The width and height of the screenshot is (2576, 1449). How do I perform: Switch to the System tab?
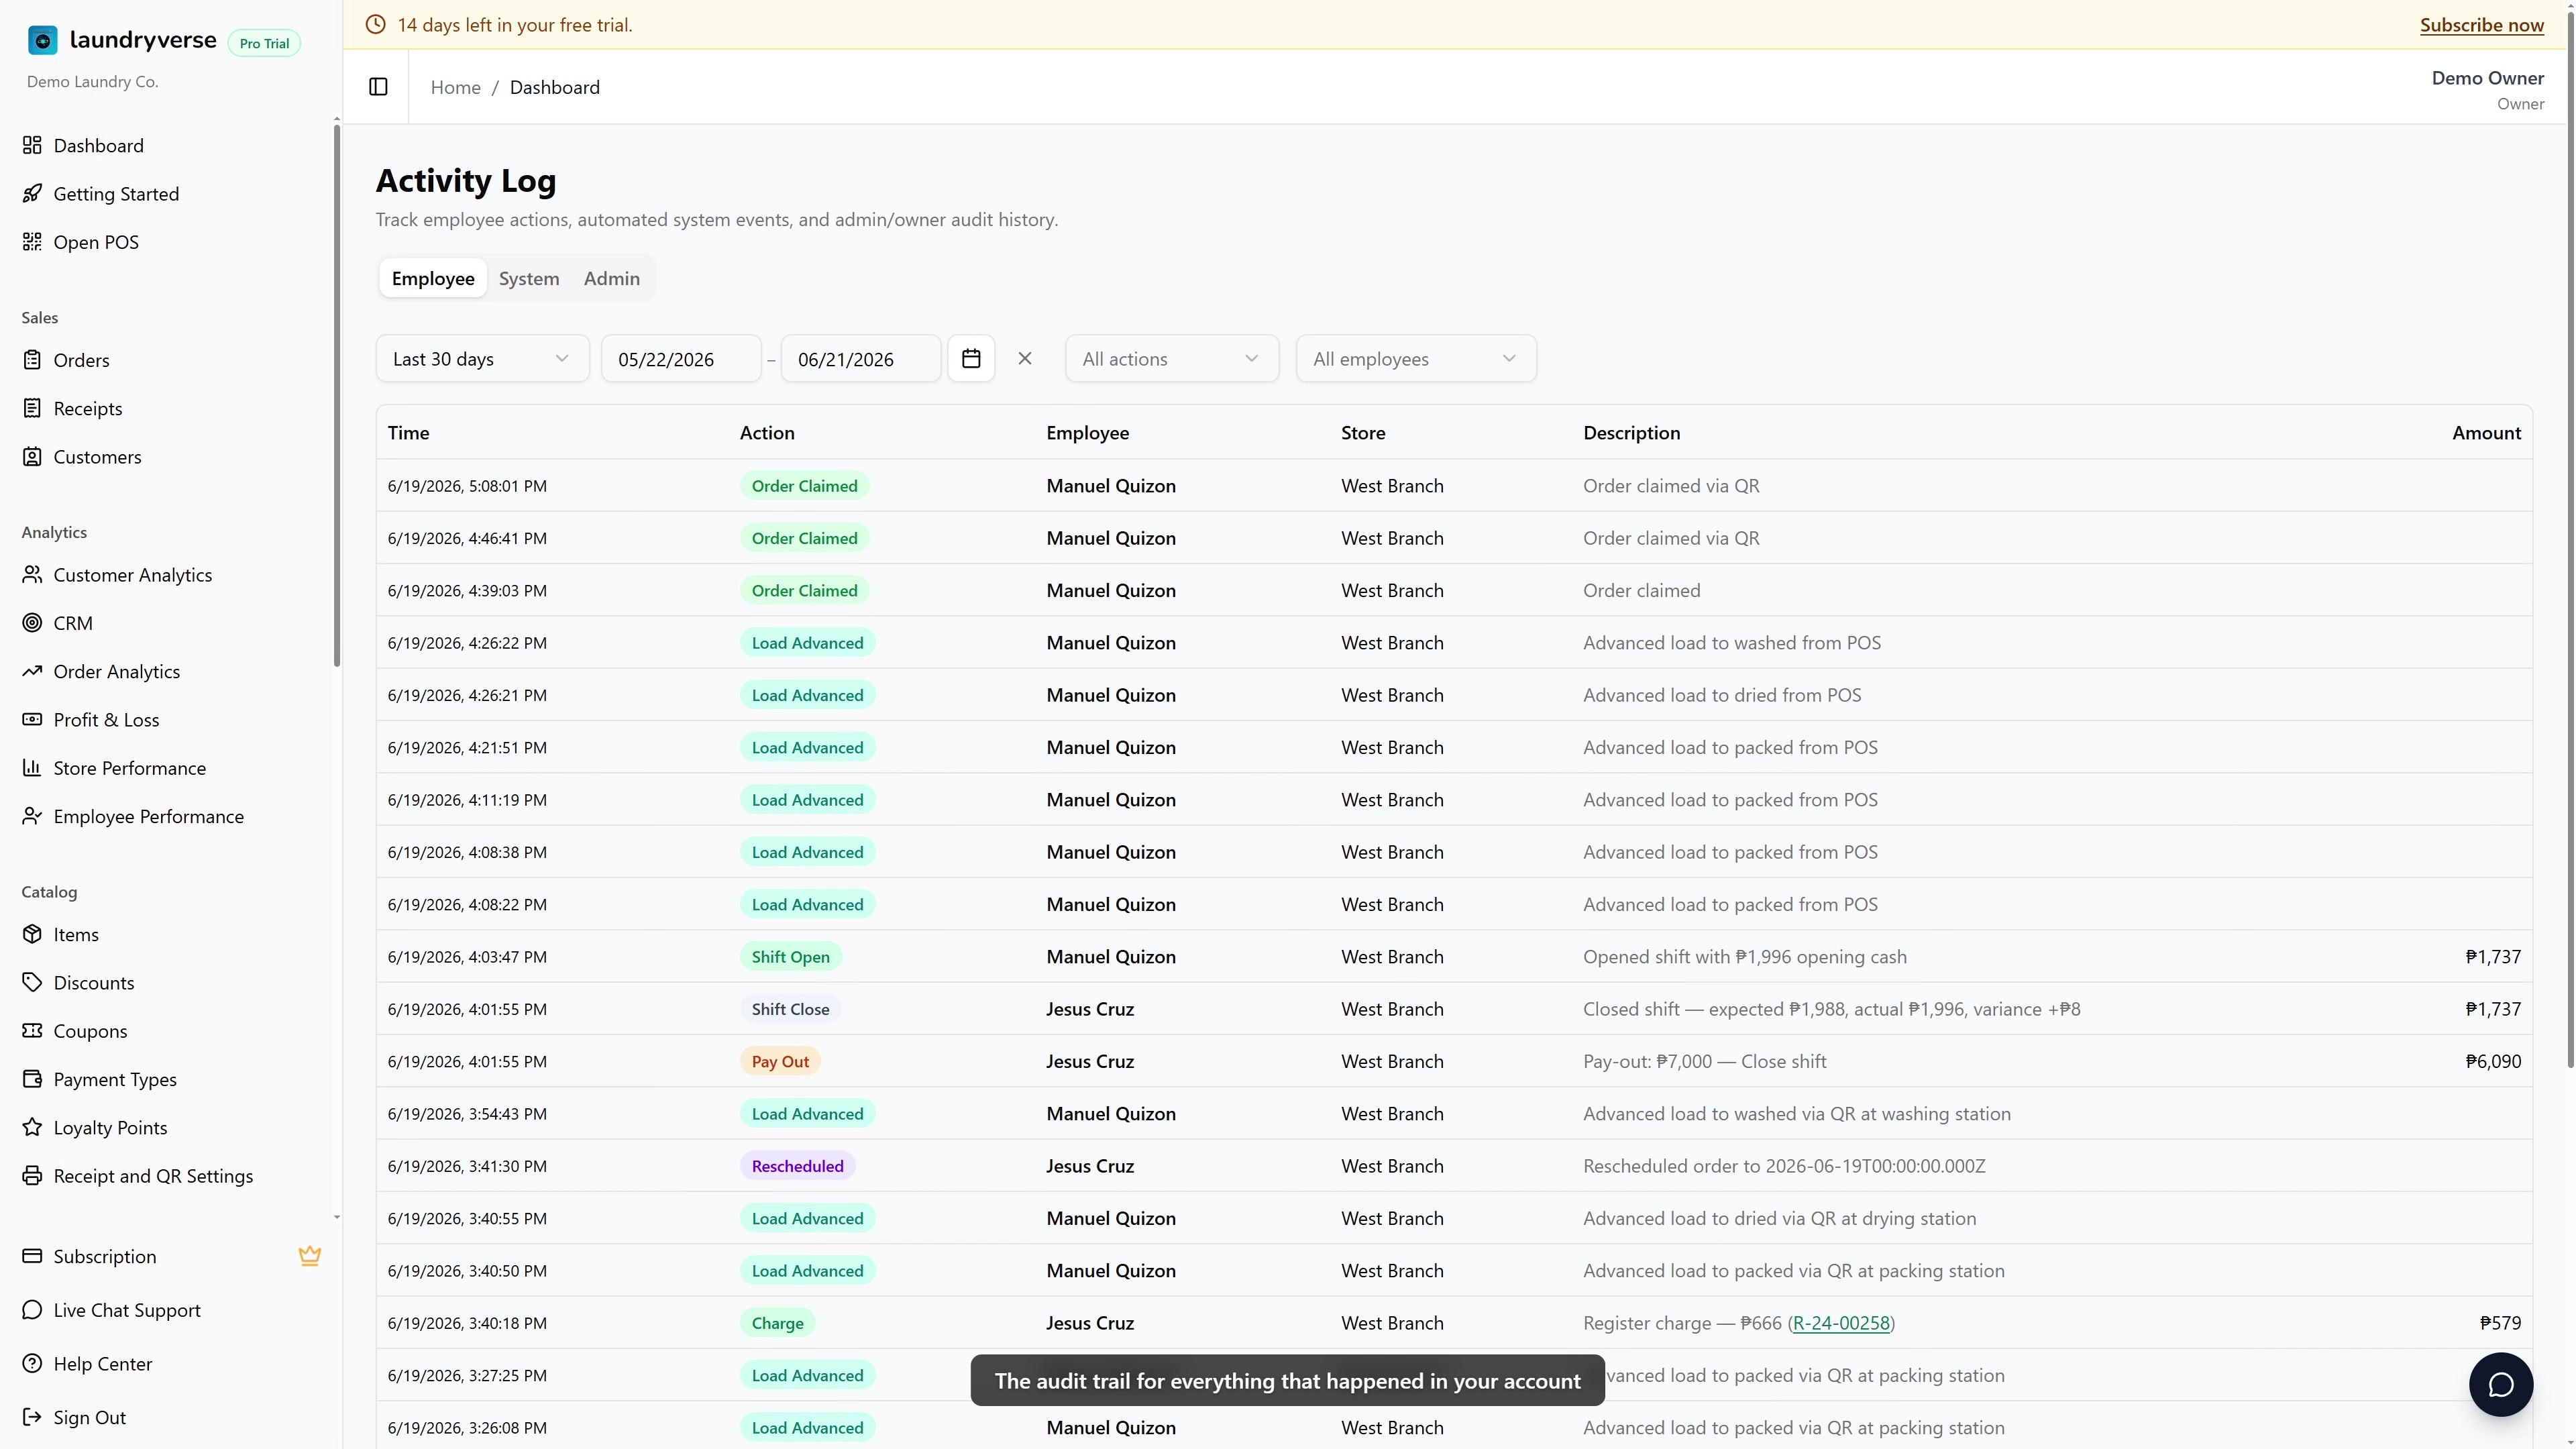529,278
